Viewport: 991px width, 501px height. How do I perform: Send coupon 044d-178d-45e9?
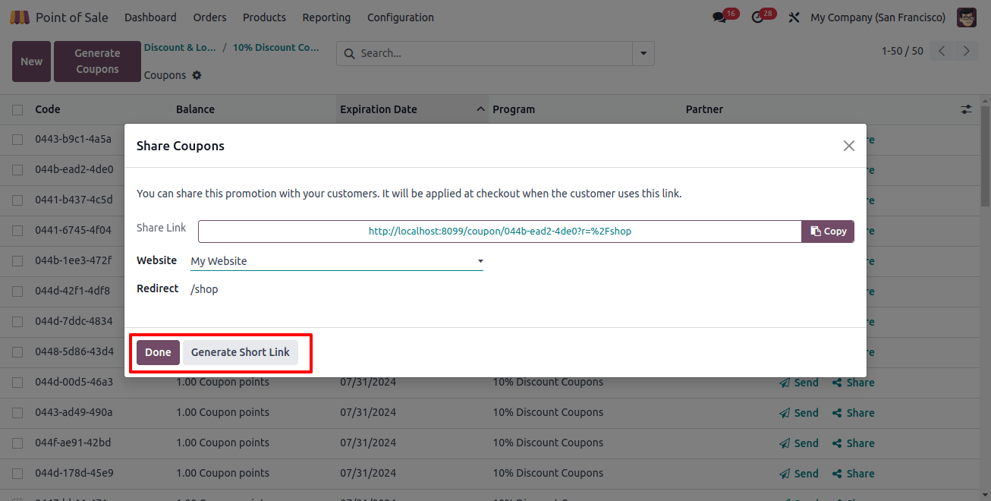(799, 474)
